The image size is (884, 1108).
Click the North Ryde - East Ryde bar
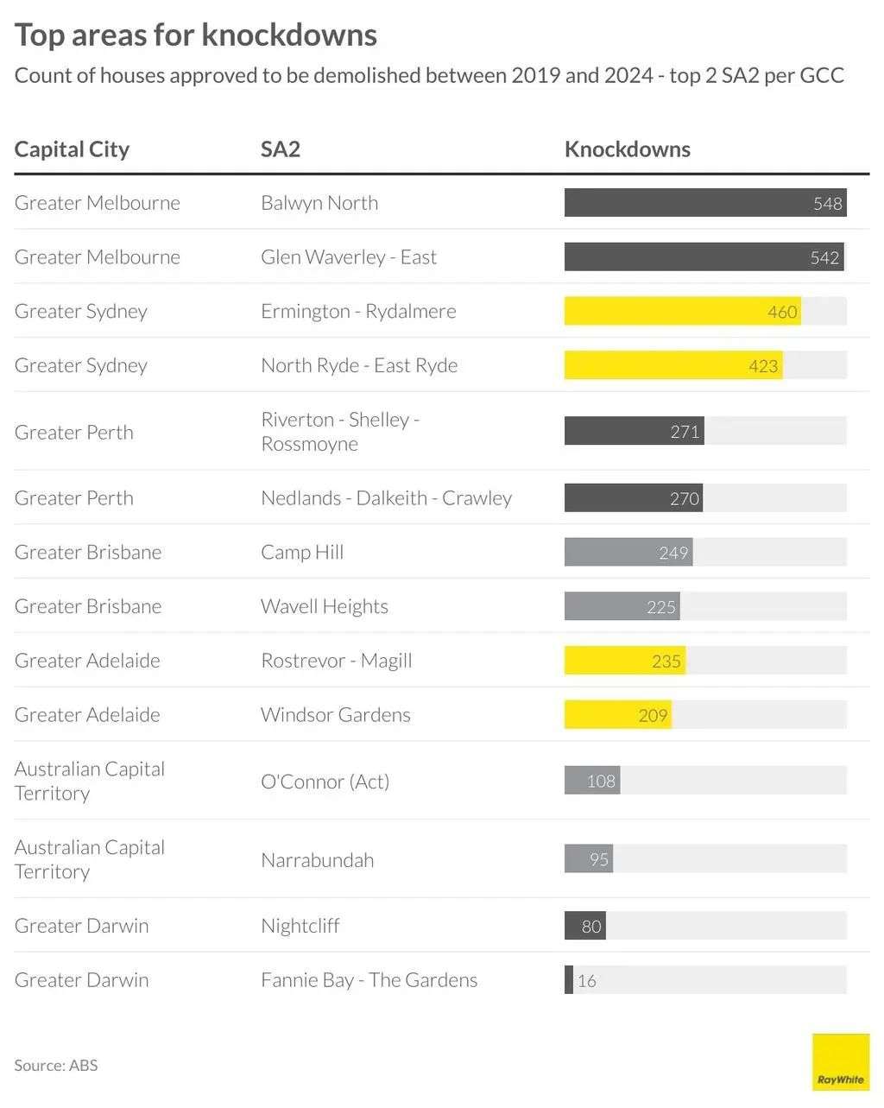[x=673, y=365]
